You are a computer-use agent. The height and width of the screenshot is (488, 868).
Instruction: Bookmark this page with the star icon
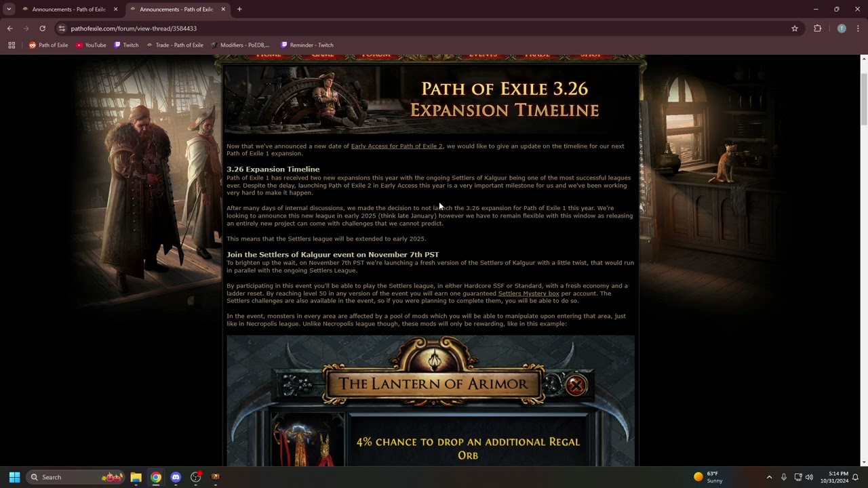(795, 28)
